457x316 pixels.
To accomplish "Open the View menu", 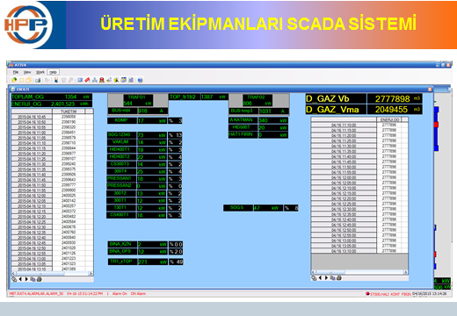I will click(x=27, y=72).
